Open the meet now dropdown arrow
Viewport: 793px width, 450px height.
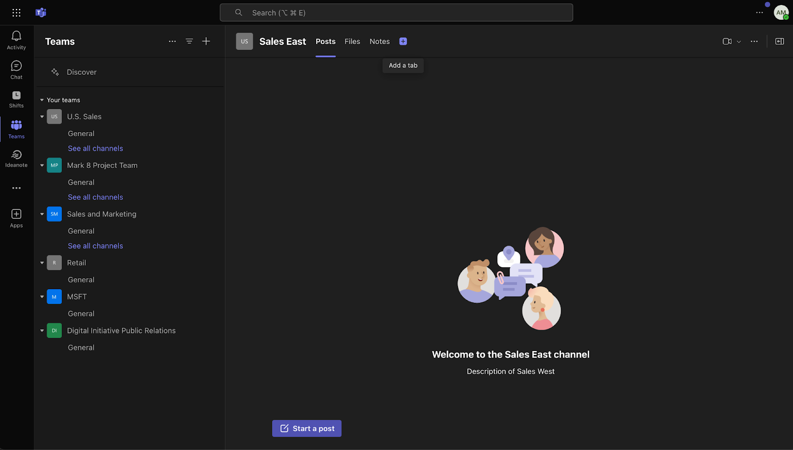(x=739, y=42)
